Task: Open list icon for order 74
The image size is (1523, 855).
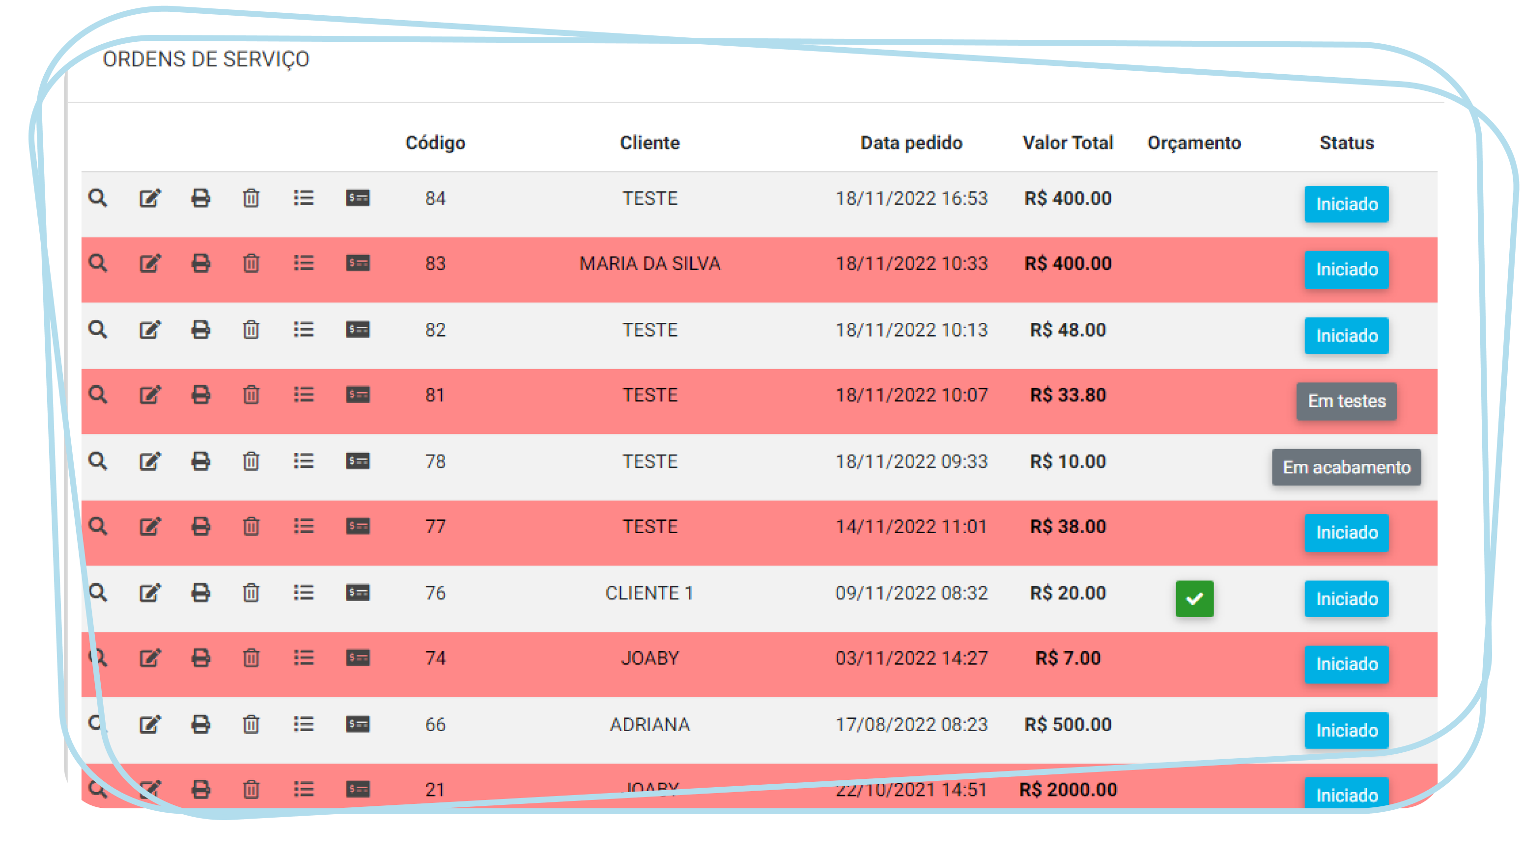Action: coord(304,657)
